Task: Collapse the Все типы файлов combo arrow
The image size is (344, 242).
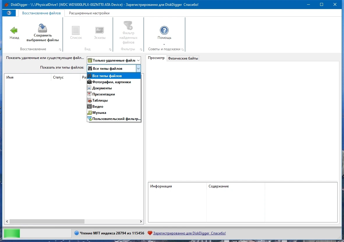Action: click(x=138, y=69)
